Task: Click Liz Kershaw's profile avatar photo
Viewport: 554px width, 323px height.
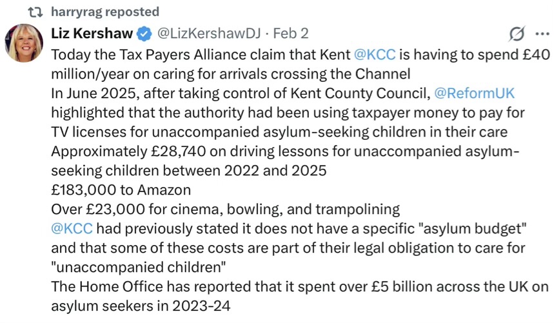Action: click(x=25, y=43)
